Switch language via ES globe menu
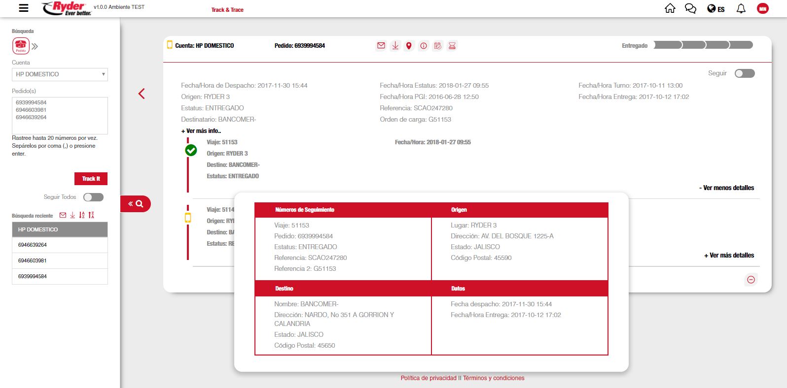The width and height of the screenshot is (787, 388). 715,9
